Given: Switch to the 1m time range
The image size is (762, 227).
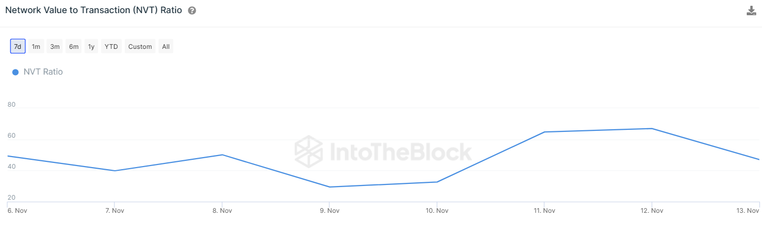Looking at the screenshot, I should [x=36, y=46].
